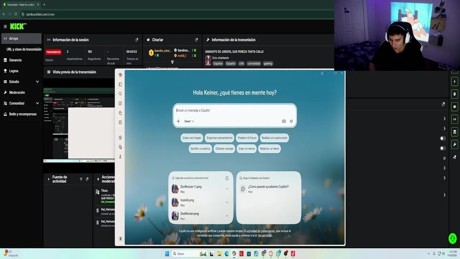The image size is (460, 259).
Task: Choose the Crear una imagen suggestion
Action: [192, 138]
